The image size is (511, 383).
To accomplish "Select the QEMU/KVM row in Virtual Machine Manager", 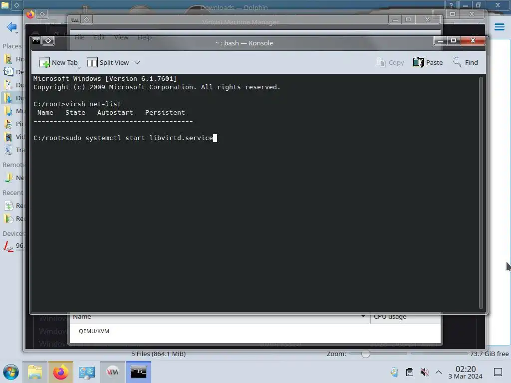I will (x=255, y=331).
